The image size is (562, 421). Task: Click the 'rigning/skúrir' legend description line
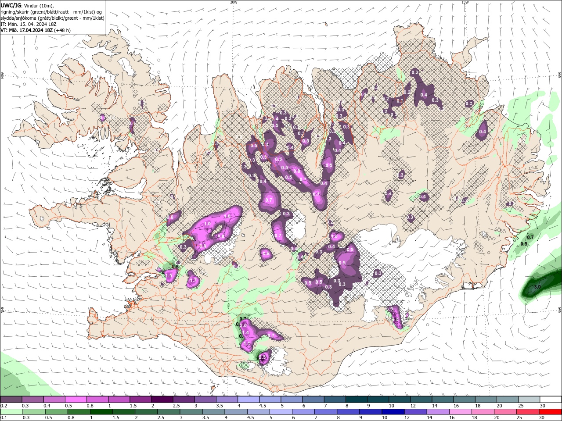tap(51, 12)
